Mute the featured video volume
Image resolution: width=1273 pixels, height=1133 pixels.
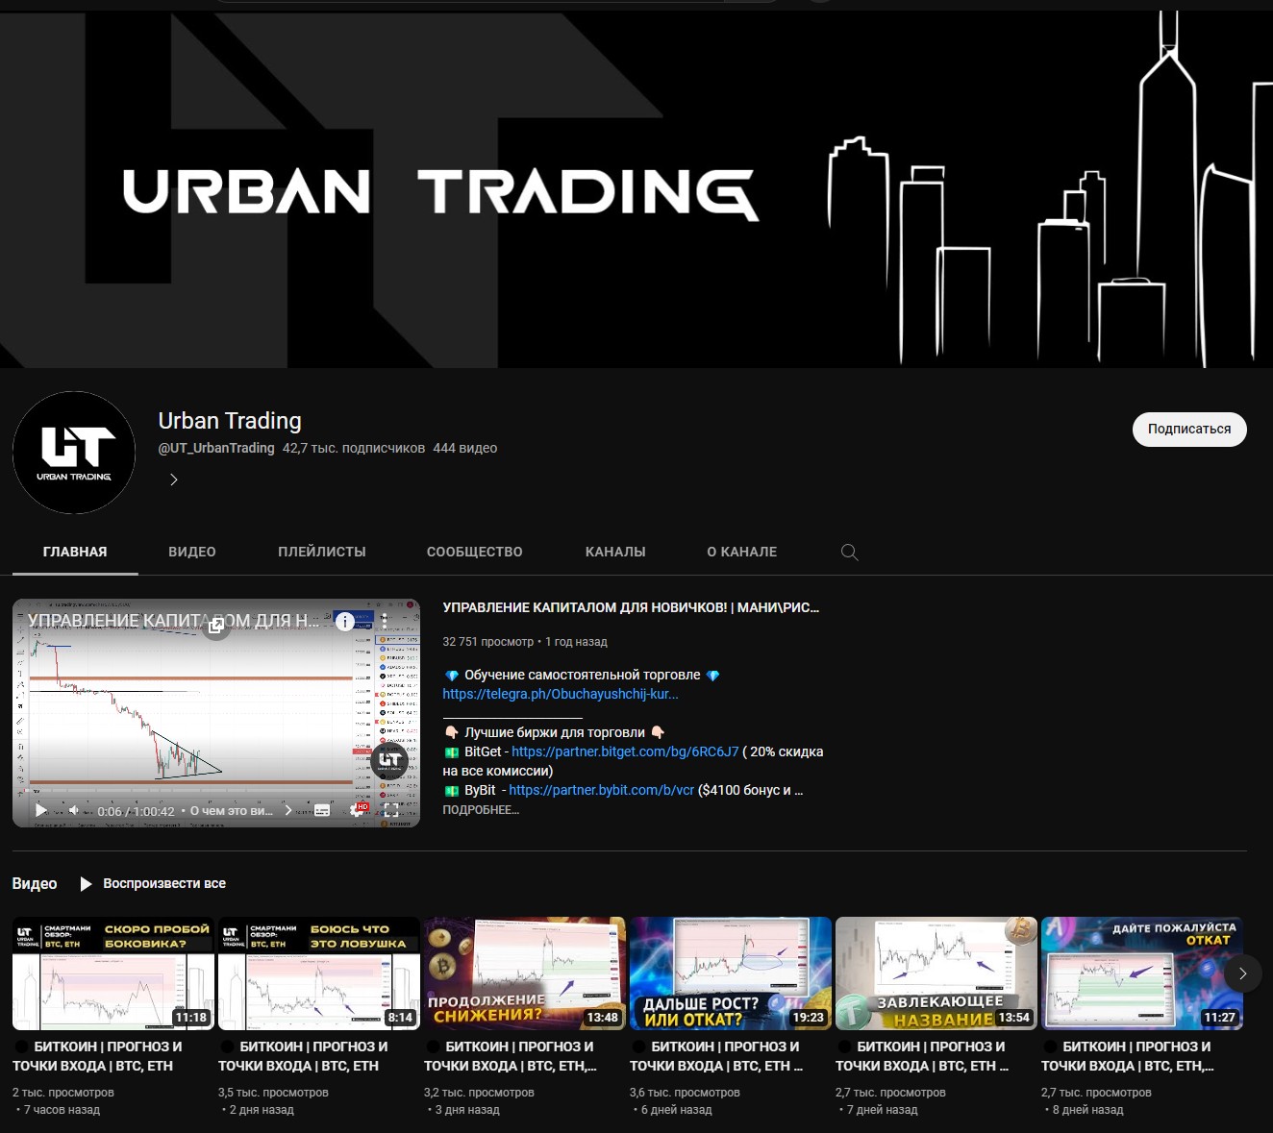(x=74, y=810)
